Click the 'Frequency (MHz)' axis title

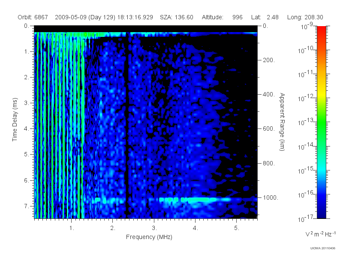[149, 237]
